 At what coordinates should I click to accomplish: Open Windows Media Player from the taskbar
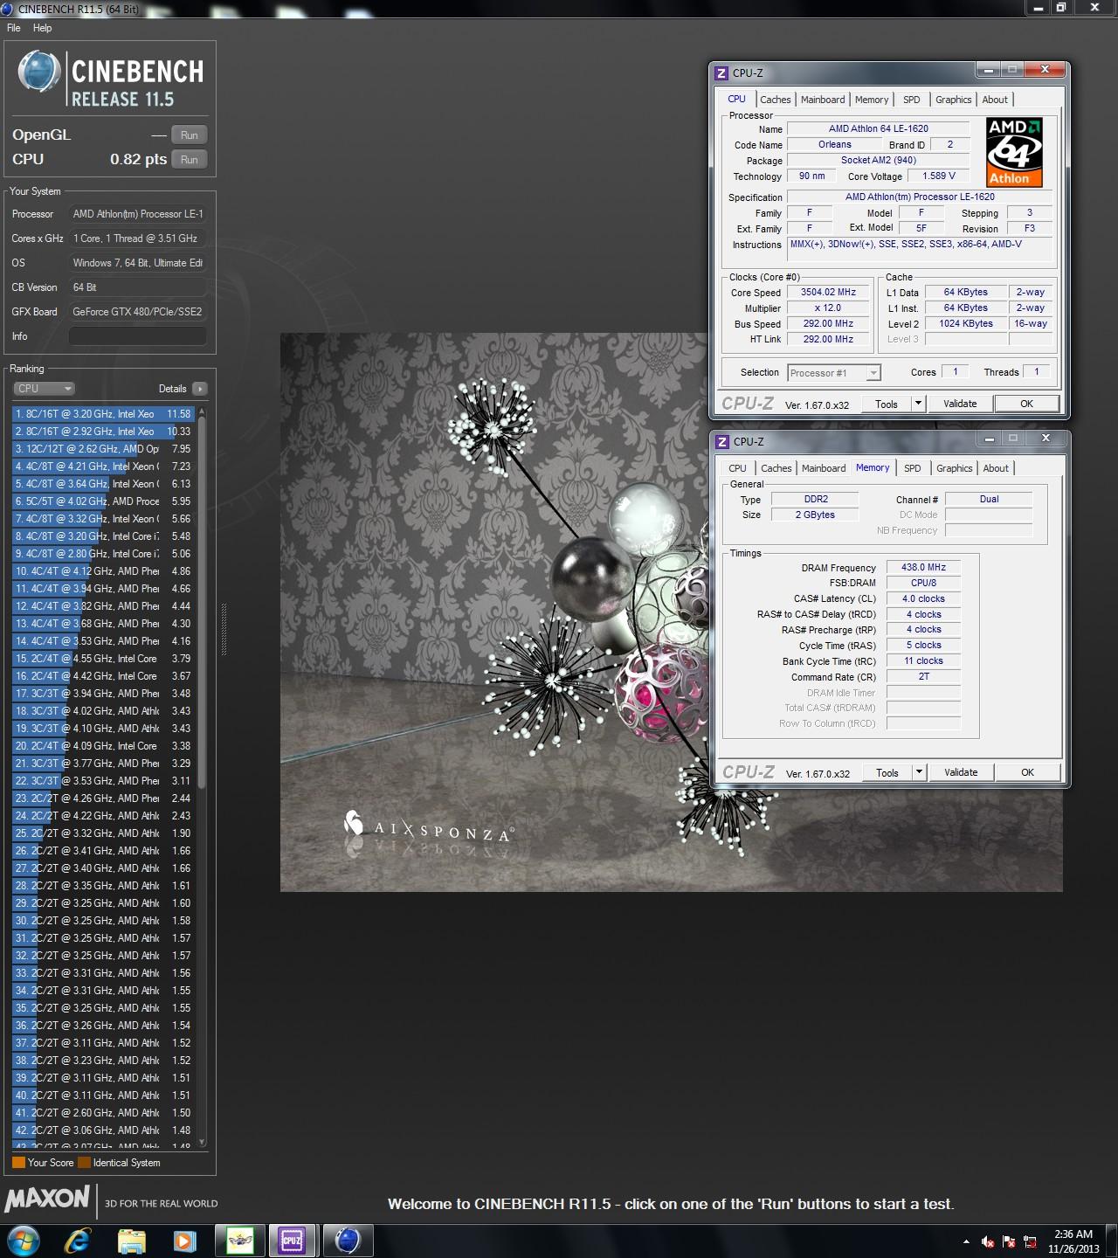click(184, 1241)
